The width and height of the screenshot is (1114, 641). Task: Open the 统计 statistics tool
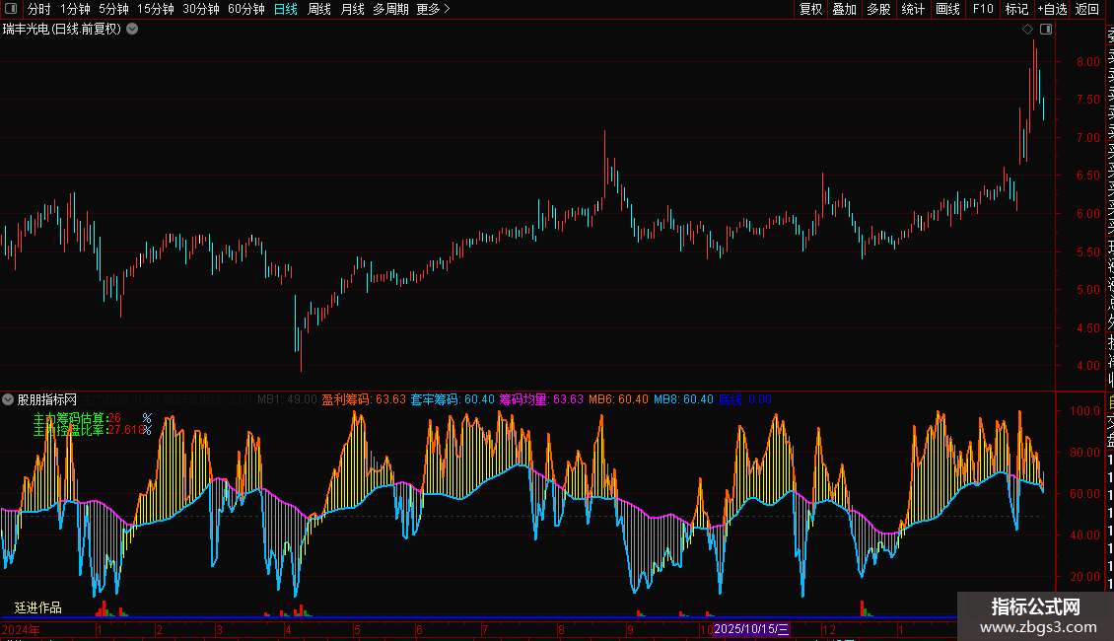pyautogui.click(x=913, y=9)
